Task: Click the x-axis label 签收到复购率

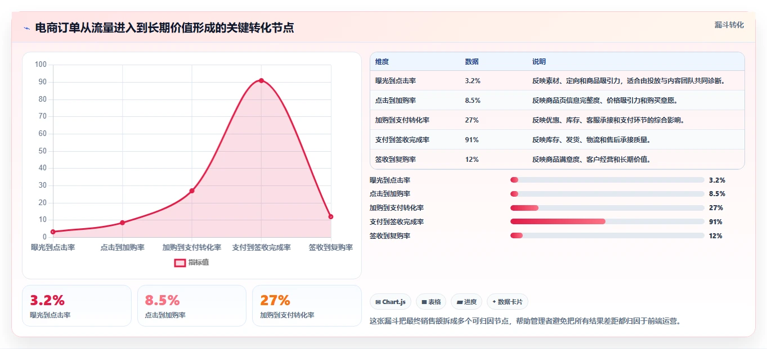Action: 331,248
